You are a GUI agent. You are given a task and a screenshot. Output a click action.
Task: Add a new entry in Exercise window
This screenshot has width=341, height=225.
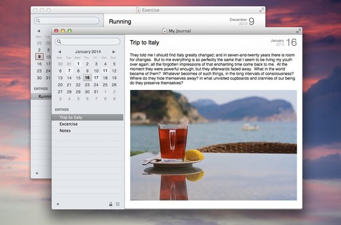(x=37, y=173)
